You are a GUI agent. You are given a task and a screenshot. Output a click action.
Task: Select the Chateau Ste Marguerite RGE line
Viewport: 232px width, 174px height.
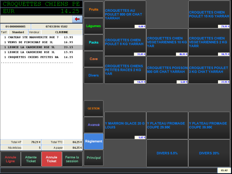(x=42, y=37)
